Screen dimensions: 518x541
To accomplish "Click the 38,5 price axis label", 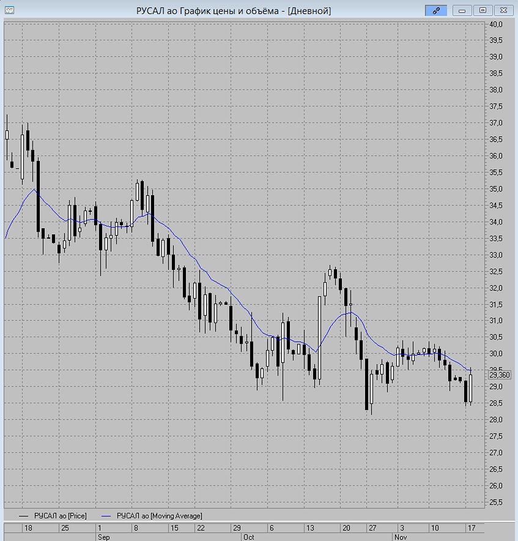I will [x=496, y=73].
